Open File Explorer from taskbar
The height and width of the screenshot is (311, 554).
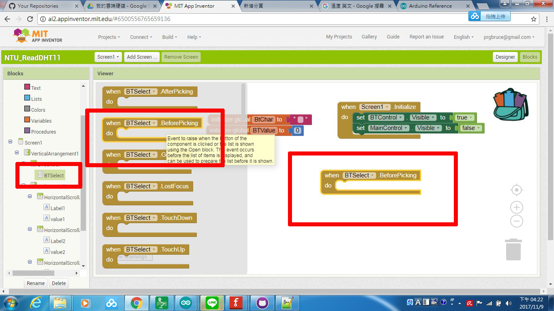60,302
